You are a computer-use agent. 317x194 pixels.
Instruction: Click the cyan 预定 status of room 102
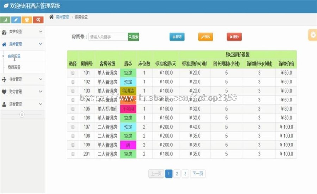(x=128, y=82)
